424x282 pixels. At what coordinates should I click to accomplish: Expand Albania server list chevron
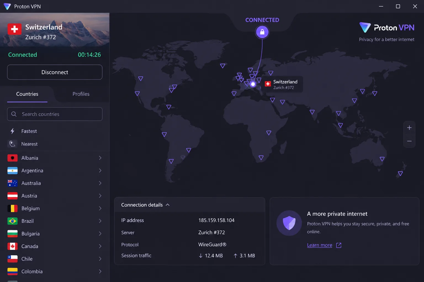tap(100, 158)
